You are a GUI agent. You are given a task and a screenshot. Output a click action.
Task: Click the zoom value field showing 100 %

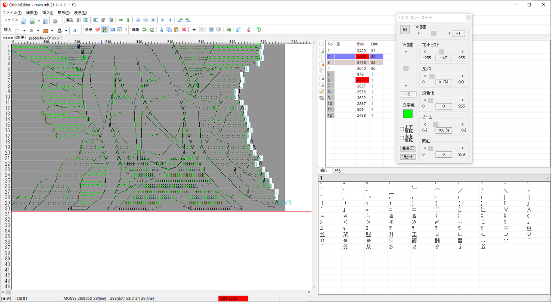444,130
